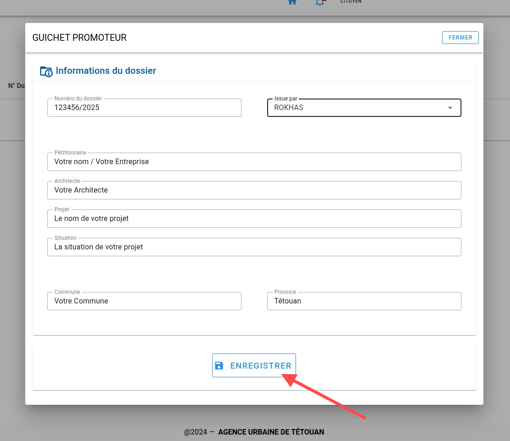Edit the Commune field
Viewport: 510px width, 441px height.
144,301
